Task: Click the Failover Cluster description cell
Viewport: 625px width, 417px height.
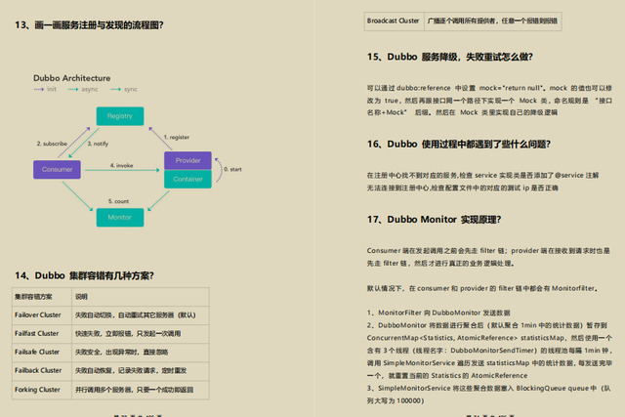Action: click(141, 314)
